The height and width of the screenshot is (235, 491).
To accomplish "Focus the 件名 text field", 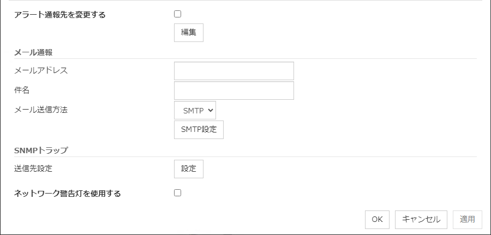I will pos(233,91).
